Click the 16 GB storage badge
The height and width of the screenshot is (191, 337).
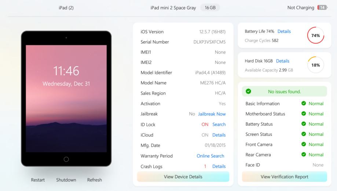pyautogui.click(x=210, y=8)
